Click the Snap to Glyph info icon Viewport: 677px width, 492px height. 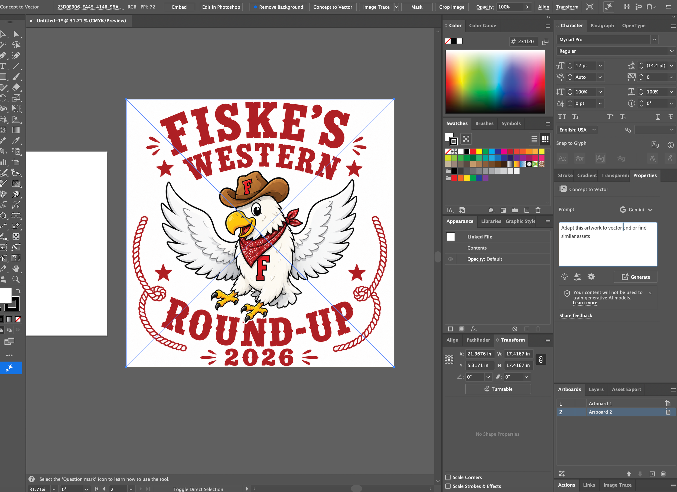671,145
